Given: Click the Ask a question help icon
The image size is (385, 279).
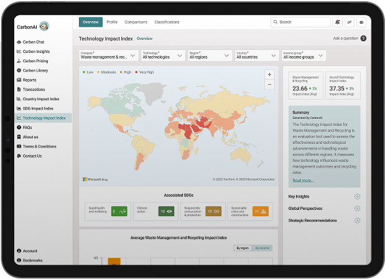Looking at the screenshot, I should 363,39.
